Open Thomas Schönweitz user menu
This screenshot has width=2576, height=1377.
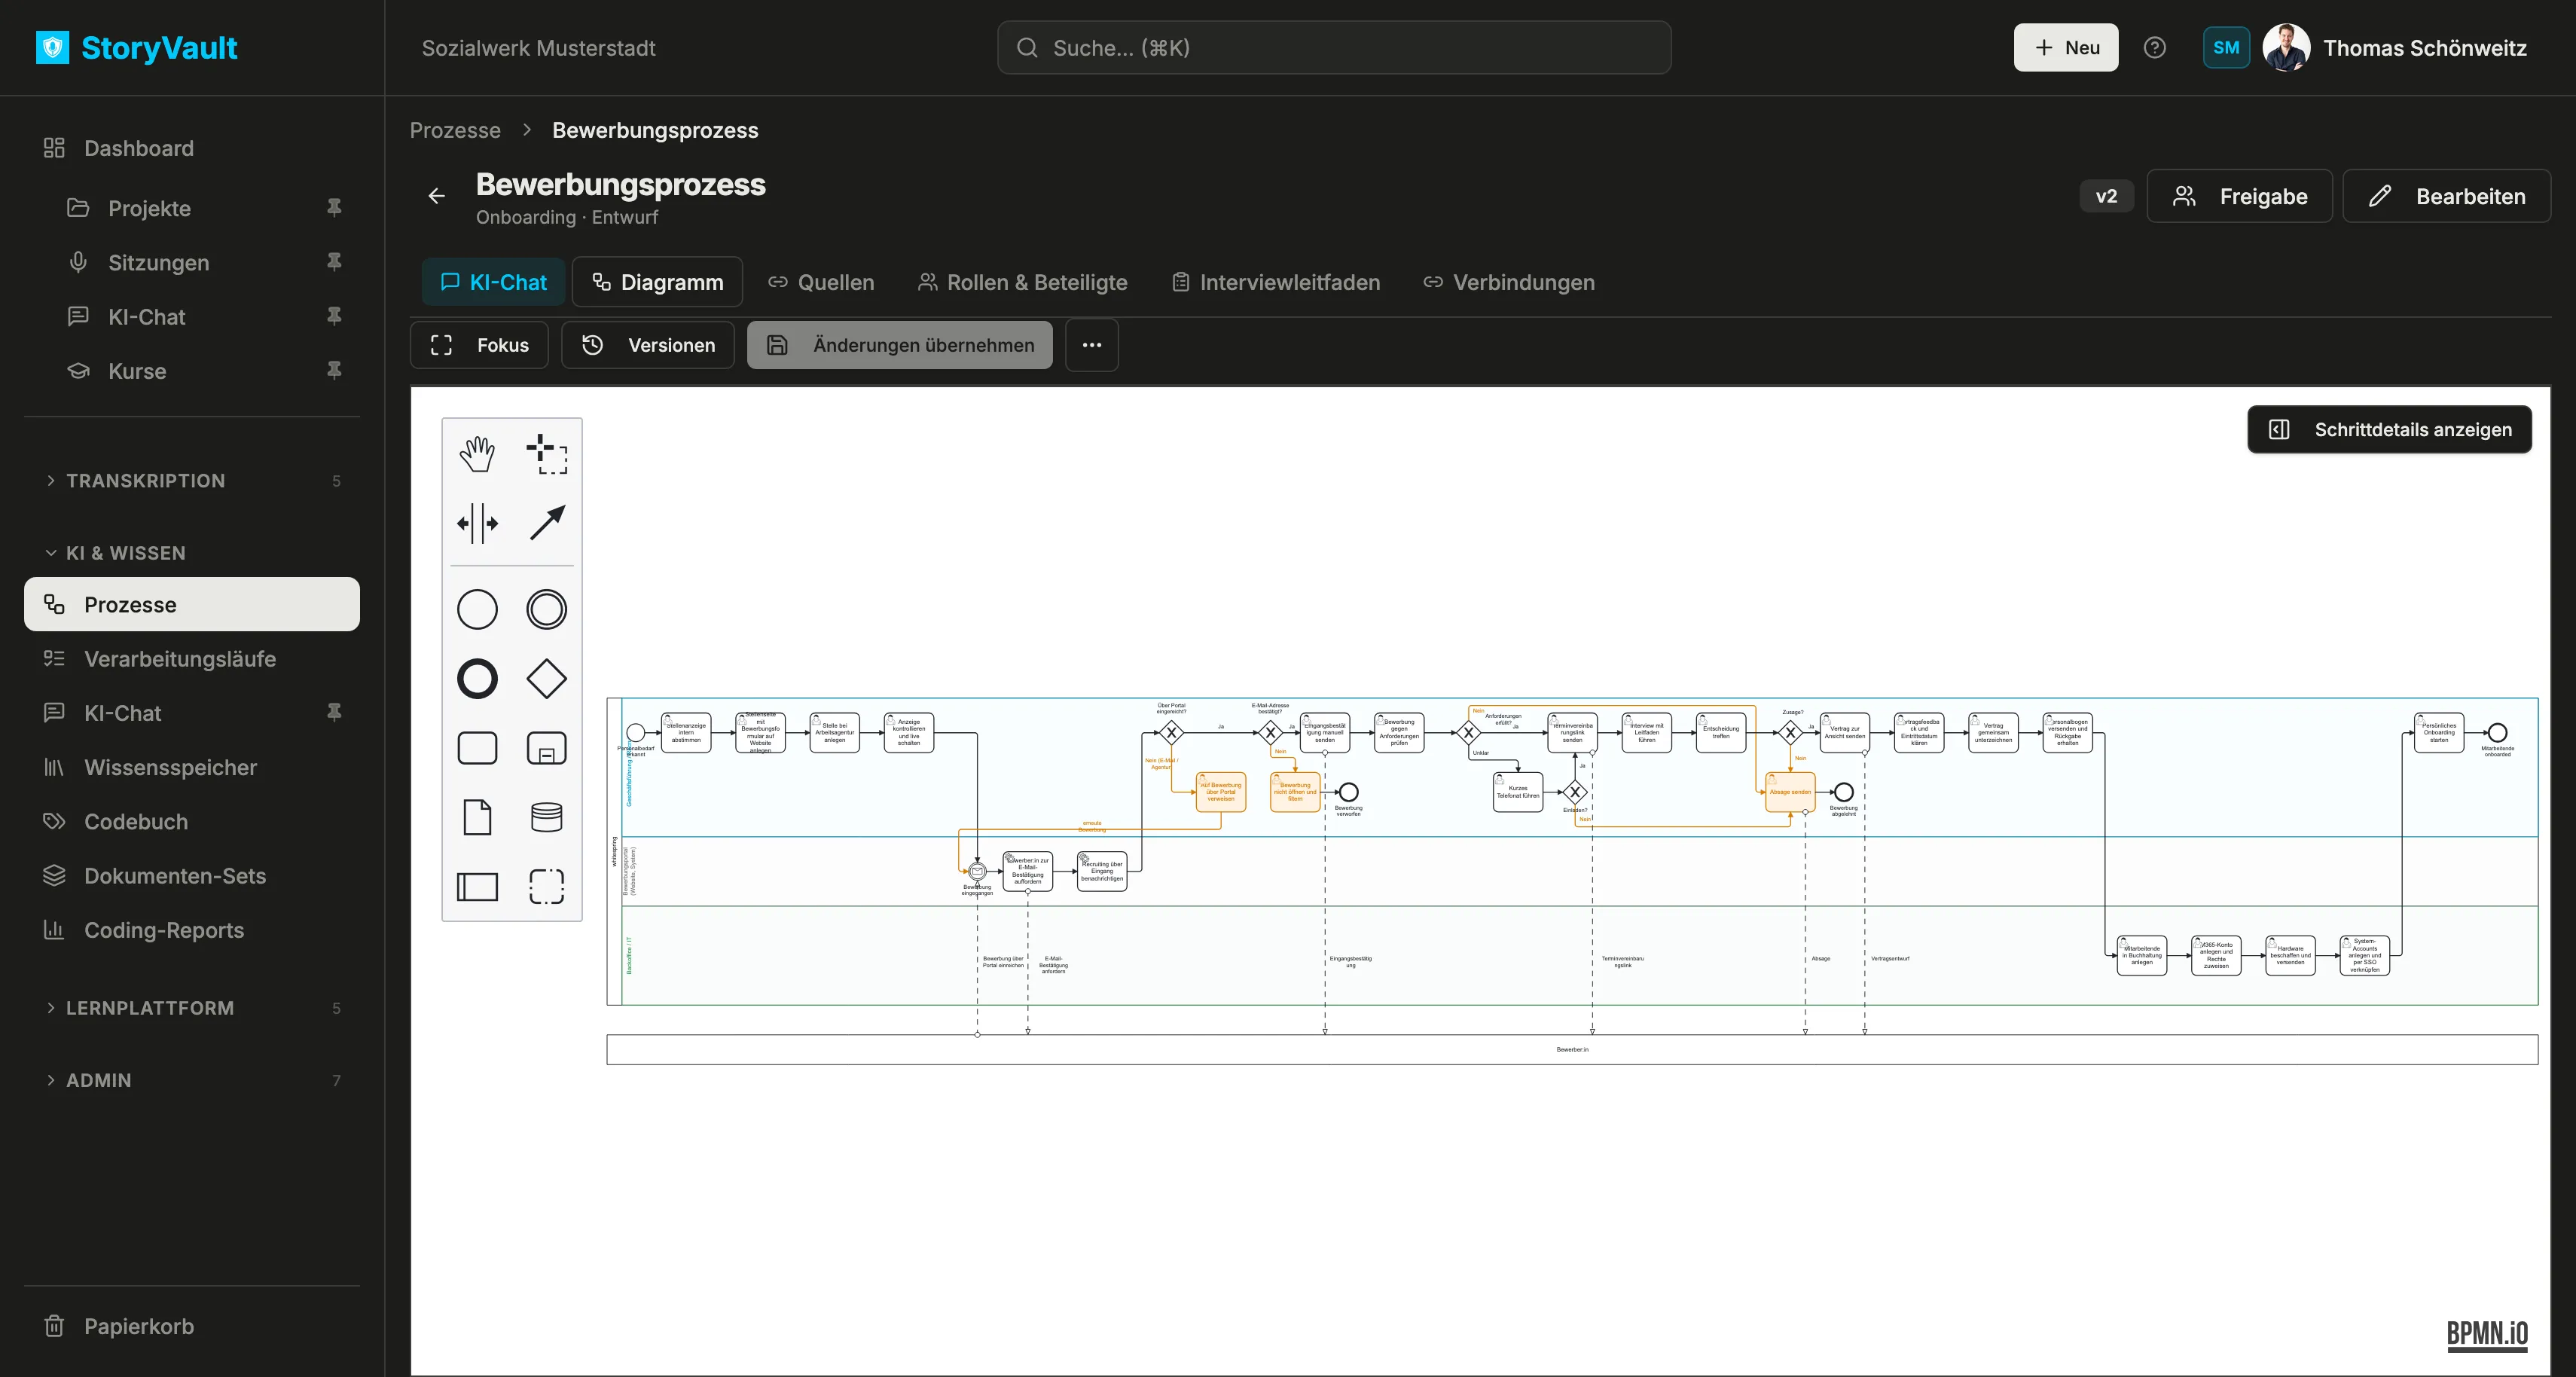coord(2395,48)
